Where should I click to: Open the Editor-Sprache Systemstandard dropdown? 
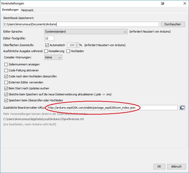tap(86, 32)
